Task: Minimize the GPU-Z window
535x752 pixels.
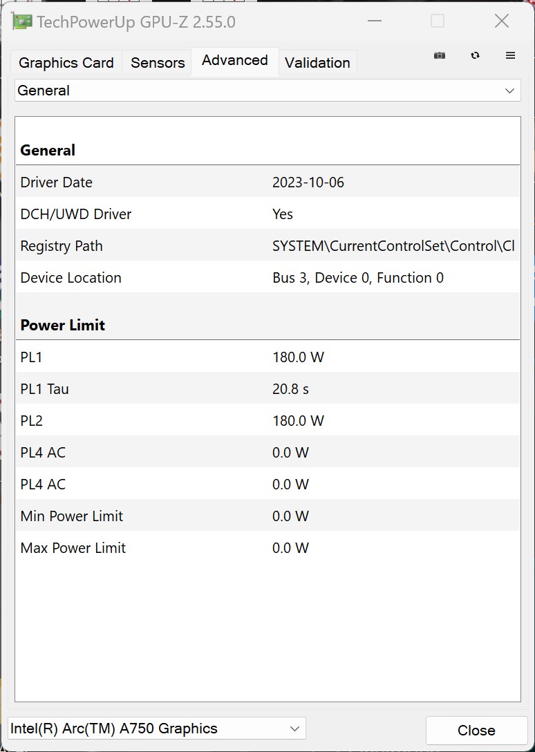Action: (375, 21)
